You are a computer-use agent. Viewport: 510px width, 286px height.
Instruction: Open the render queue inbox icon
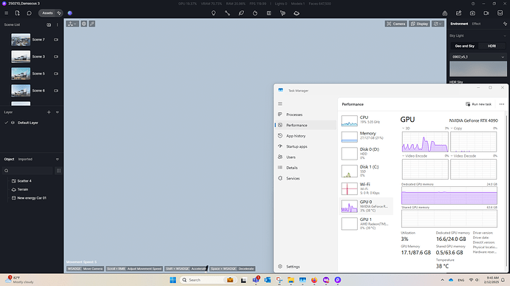pos(500,13)
